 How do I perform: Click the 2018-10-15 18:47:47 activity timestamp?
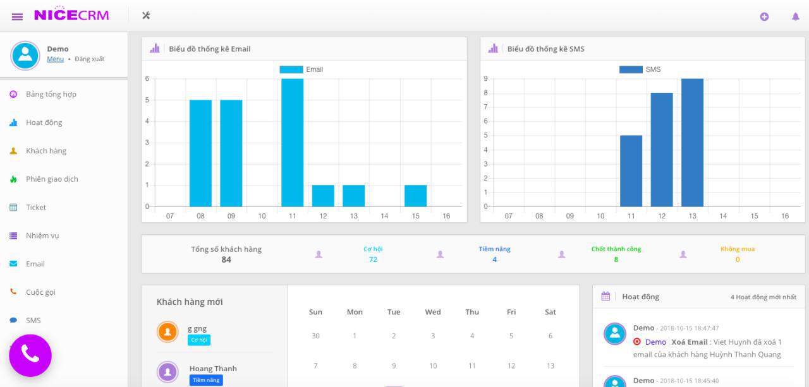coord(689,328)
